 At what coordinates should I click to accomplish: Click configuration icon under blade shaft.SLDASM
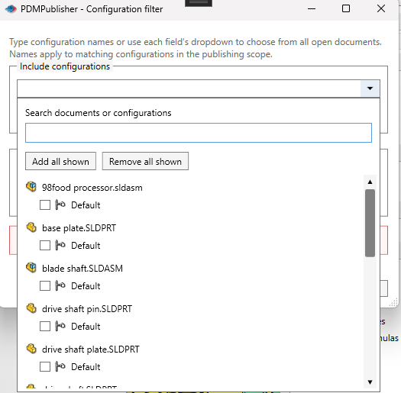coord(60,285)
